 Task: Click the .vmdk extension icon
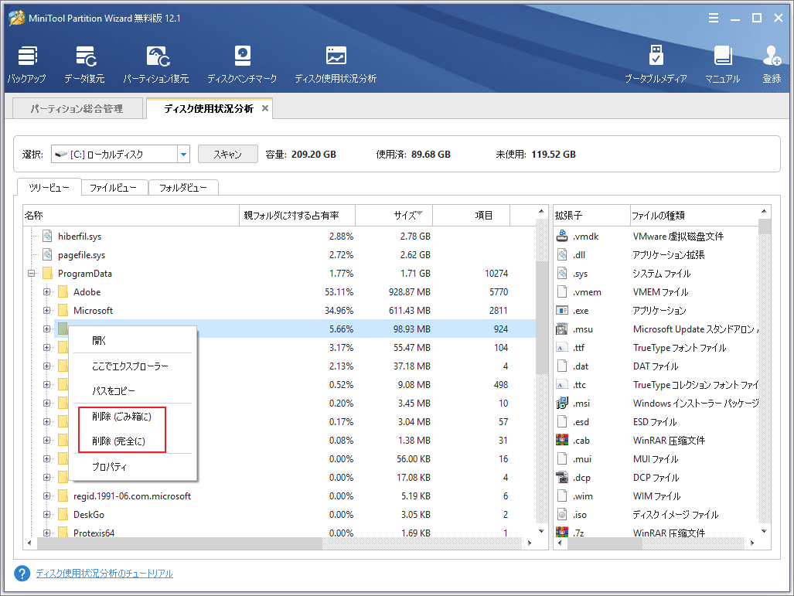562,236
